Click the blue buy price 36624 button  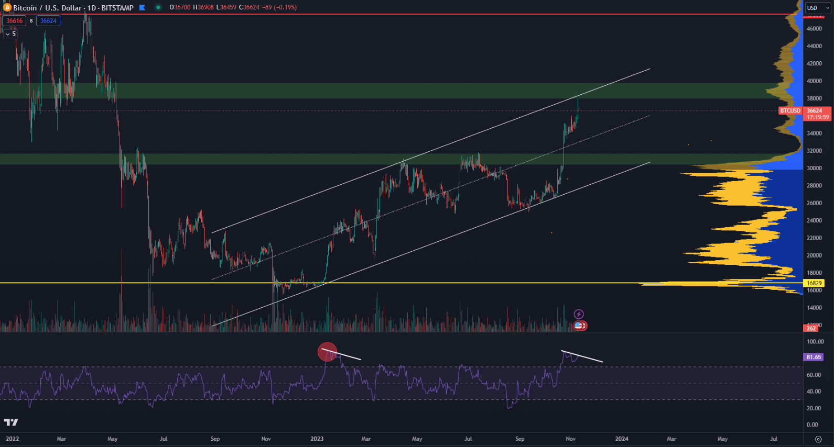tap(48, 21)
